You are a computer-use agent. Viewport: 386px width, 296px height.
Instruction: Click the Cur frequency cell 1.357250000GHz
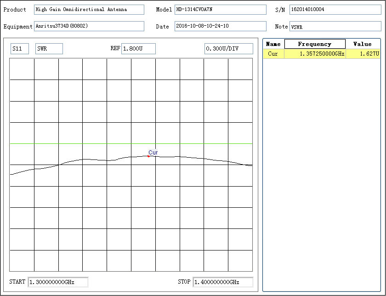(315, 54)
